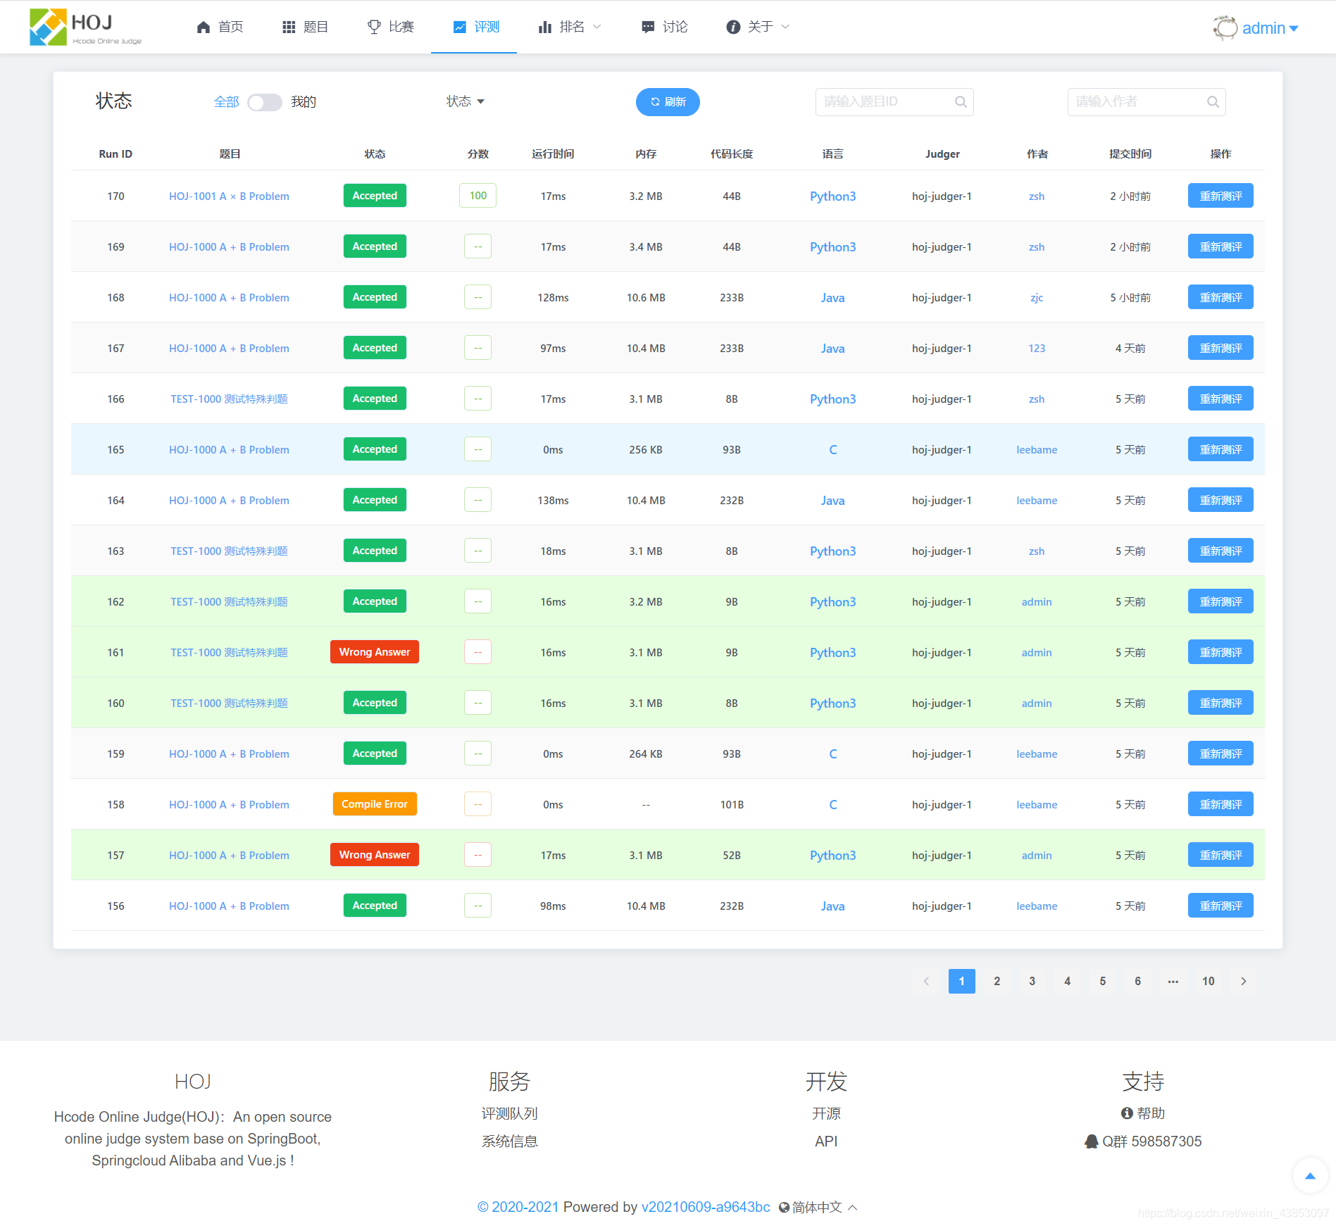Open version v20210609-a9643bc link
This screenshot has width=1336, height=1226.
tap(706, 1207)
